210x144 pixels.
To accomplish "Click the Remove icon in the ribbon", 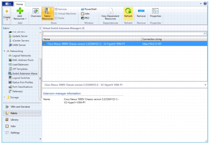I will [141, 11].
